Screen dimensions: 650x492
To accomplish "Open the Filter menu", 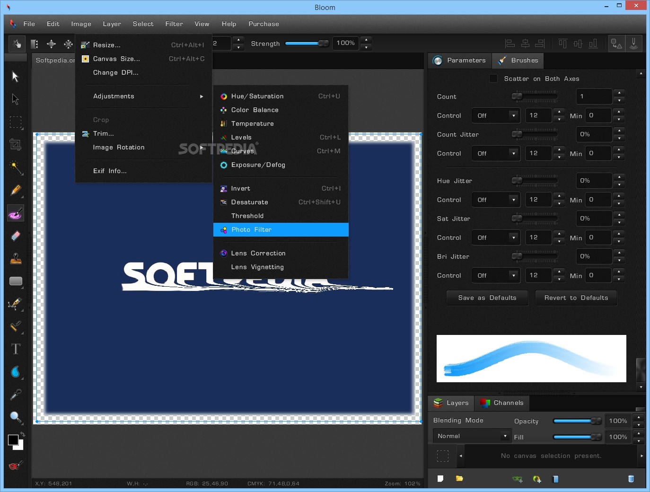I will 174,24.
